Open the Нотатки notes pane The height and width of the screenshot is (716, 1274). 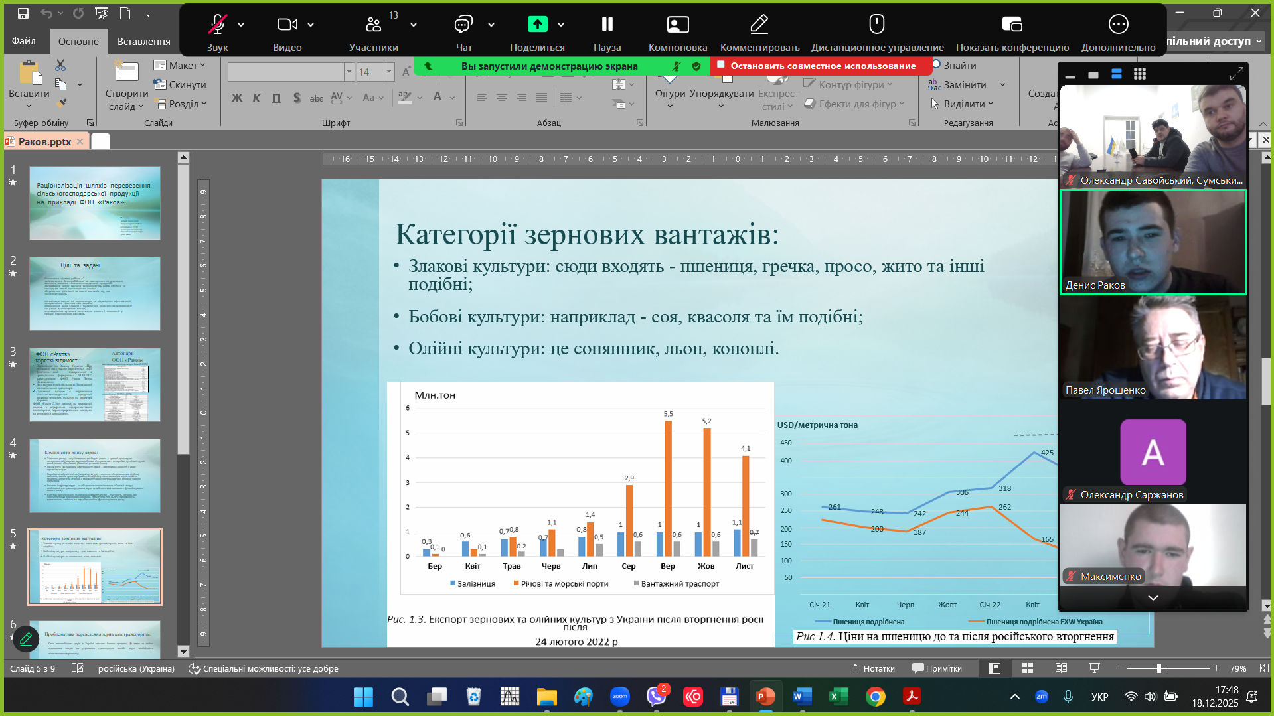tap(872, 668)
